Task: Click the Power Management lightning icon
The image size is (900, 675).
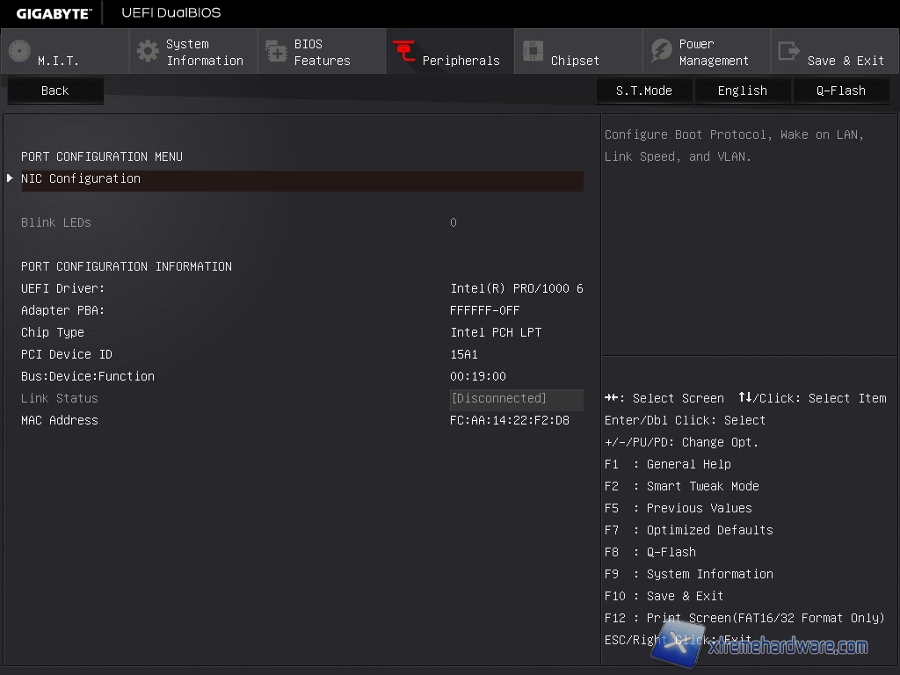Action: 661,51
